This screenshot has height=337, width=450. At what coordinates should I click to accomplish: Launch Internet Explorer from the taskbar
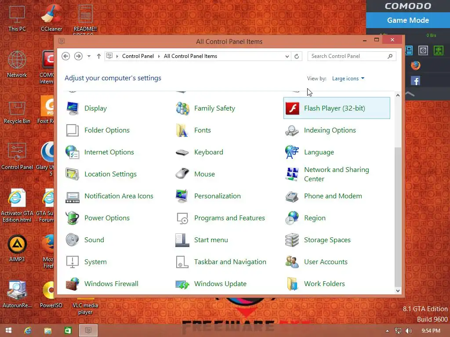(x=28, y=330)
